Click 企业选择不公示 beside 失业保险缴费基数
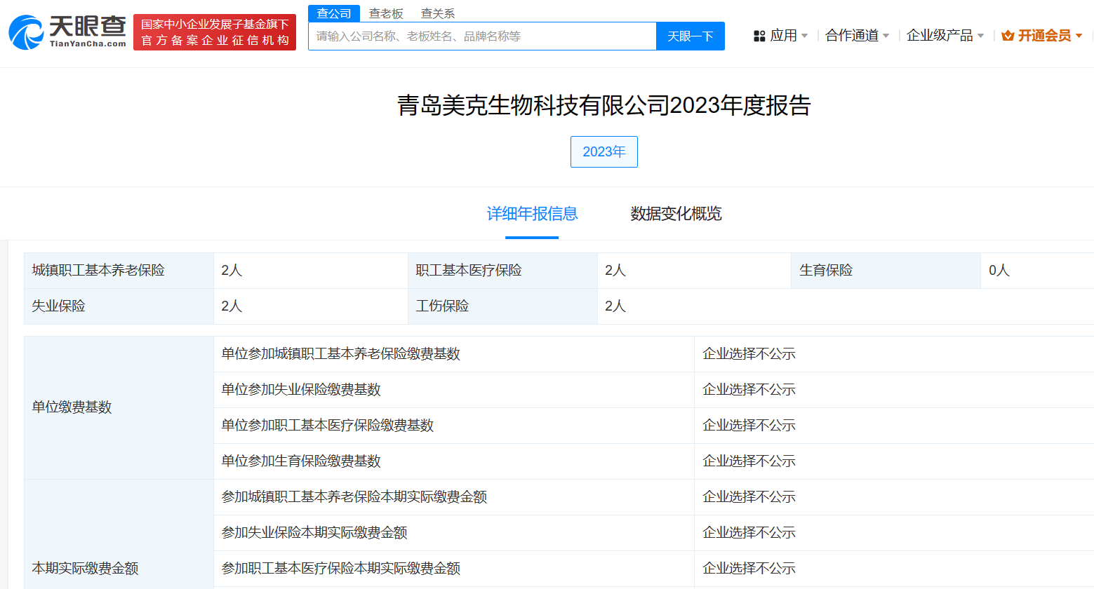This screenshot has height=589, width=1094. 748,389
